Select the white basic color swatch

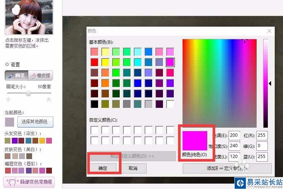[x=170, y=104]
